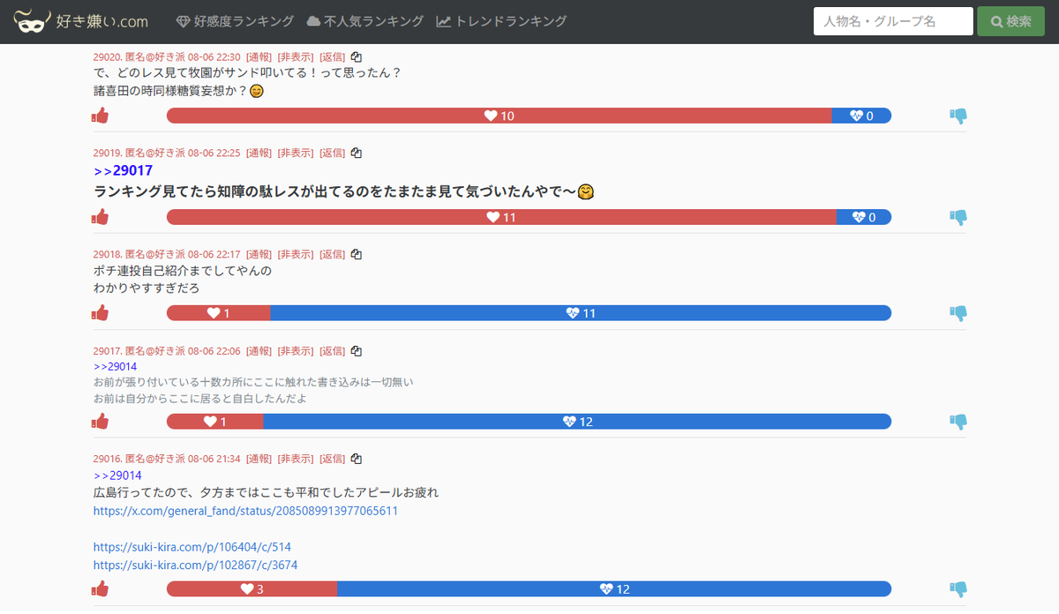Click red like bar showing 3
The width and height of the screenshot is (1059, 614).
[252, 589]
